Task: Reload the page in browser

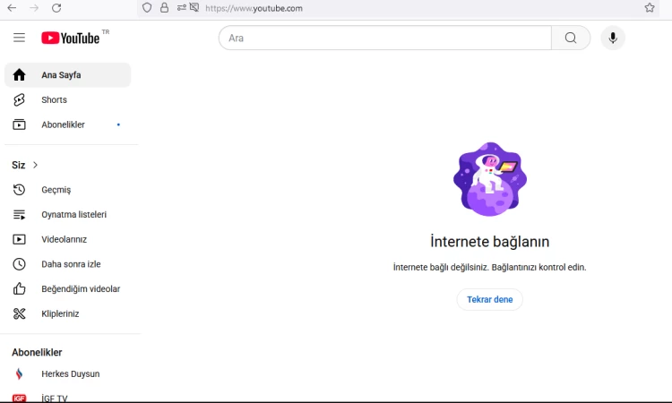Action: pyautogui.click(x=56, y=8)
